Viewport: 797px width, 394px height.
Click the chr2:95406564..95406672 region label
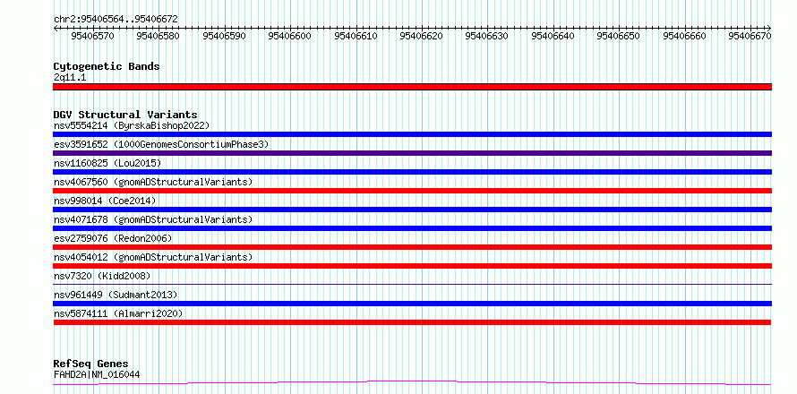tap(116, 19)
